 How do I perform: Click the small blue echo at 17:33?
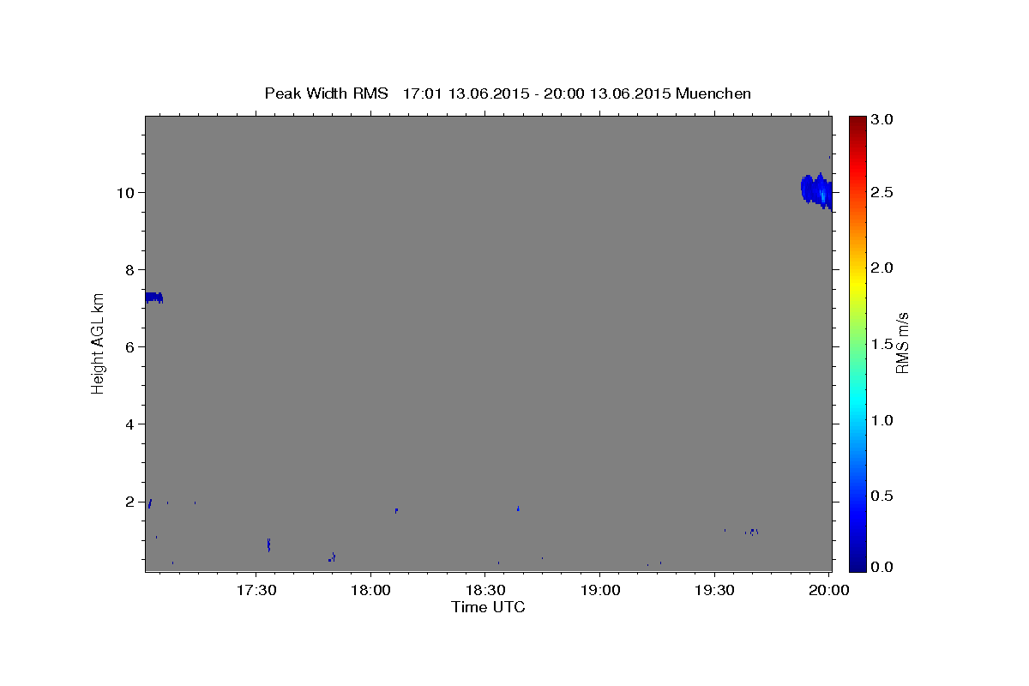(x=269, y=545)
